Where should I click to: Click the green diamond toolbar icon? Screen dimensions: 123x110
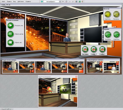tap(42, 2)
